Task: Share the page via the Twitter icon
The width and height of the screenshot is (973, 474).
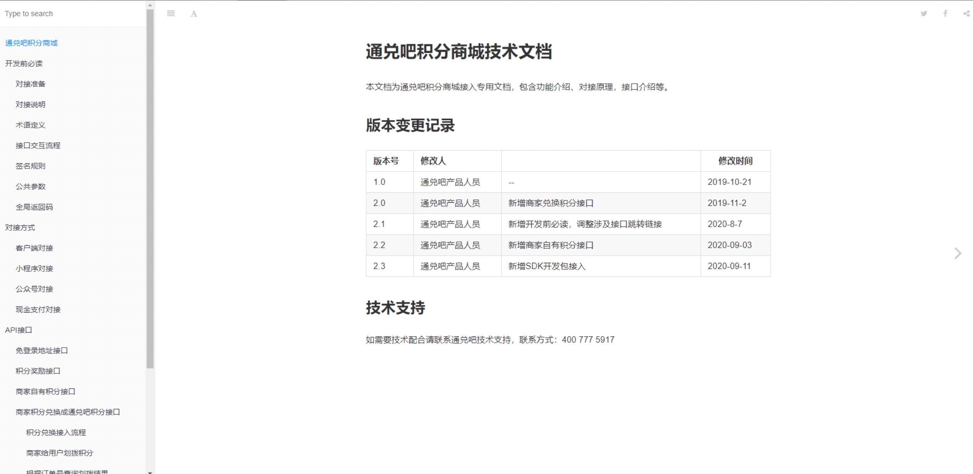Action: pos(924,13)
